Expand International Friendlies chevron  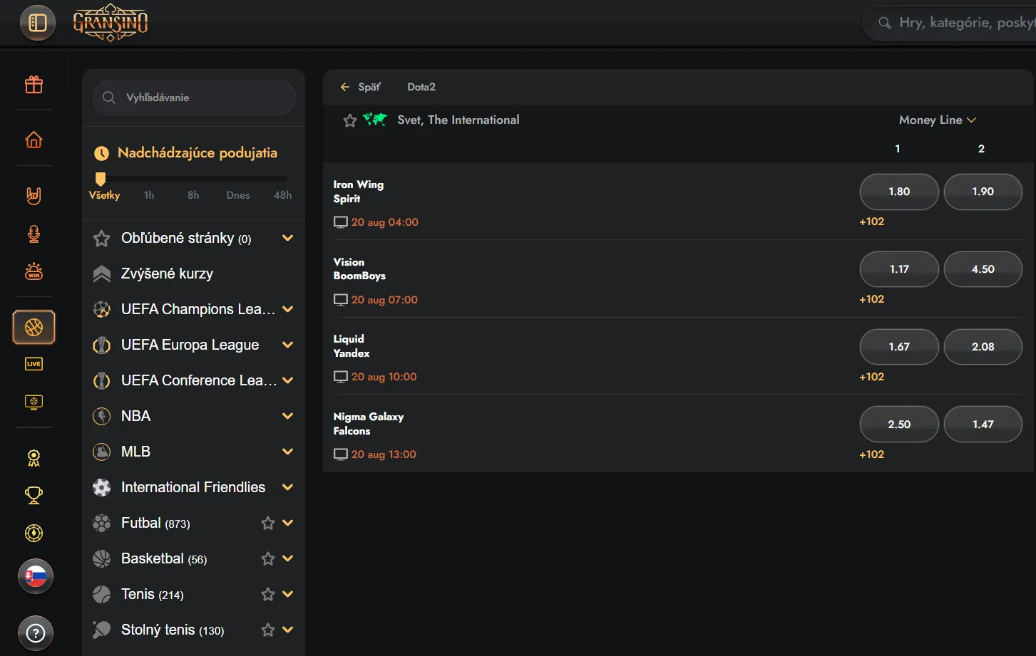coord(288,487)
